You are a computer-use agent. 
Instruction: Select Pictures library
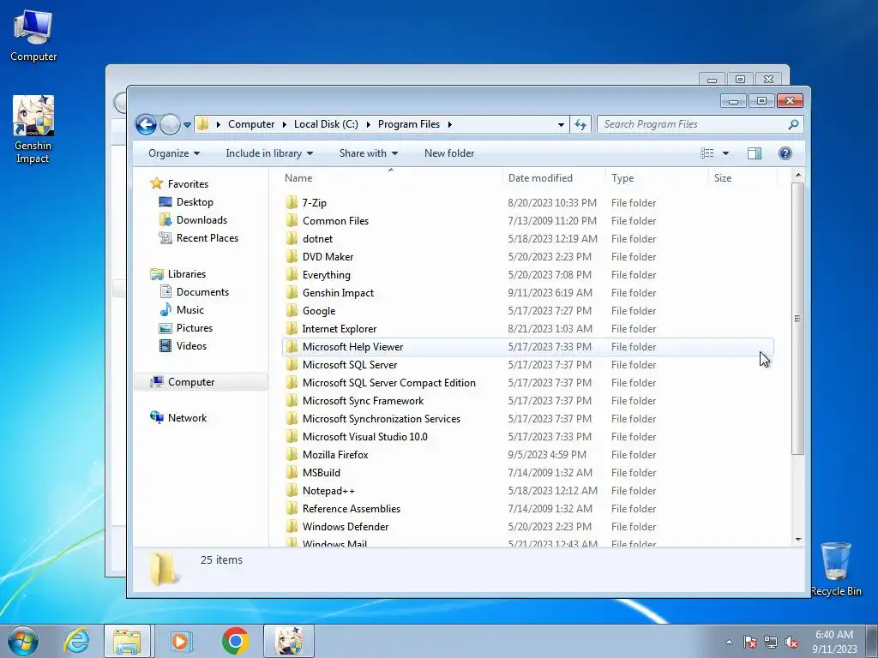pos(186,328)
